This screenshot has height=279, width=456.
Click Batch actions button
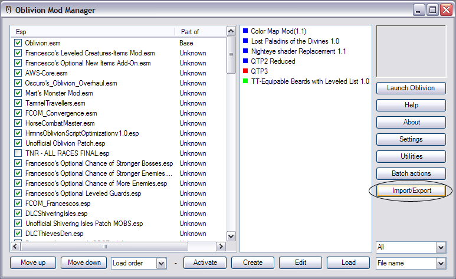tap(411, 173)
